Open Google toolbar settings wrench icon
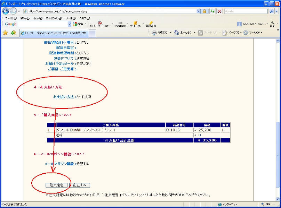 click(x=273, y=24)
